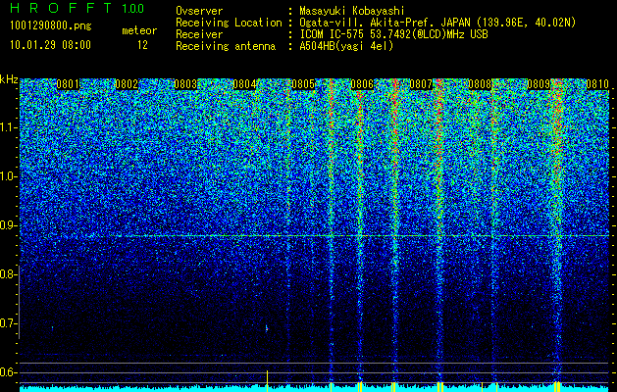Click the 0.6 frequency axis label
617x392 pixels.
pos(9,372)
